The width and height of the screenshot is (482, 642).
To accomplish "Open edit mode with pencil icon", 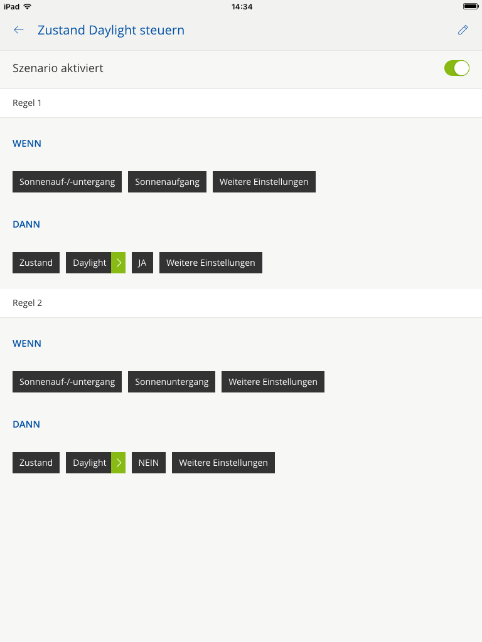I will (463, 30).
